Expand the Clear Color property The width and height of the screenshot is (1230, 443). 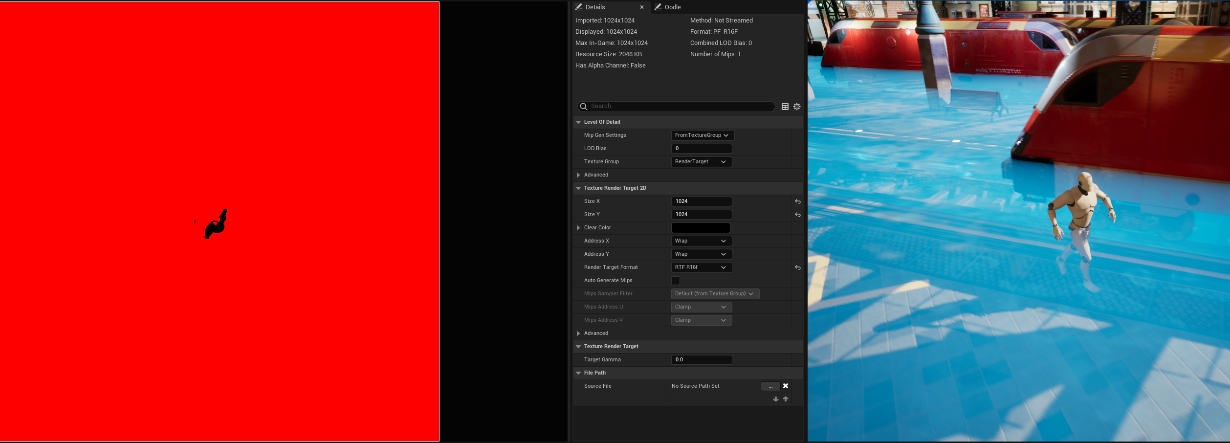[x=578, y=227]
